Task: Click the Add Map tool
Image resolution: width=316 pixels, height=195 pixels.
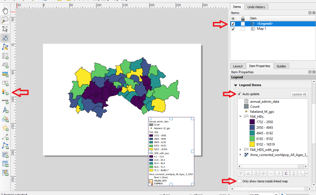Action: pyautogui.click(x=5, y=56)
